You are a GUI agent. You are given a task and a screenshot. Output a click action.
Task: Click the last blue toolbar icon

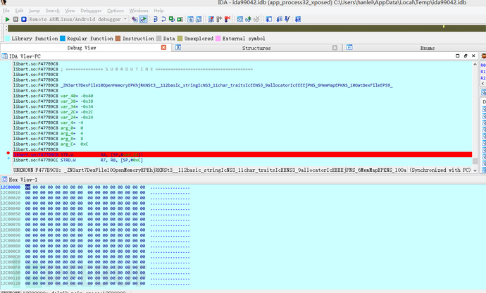[x=298, y=19]
